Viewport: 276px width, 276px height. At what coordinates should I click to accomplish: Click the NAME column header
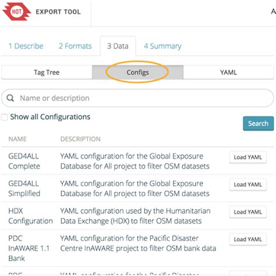click(17, 139)
